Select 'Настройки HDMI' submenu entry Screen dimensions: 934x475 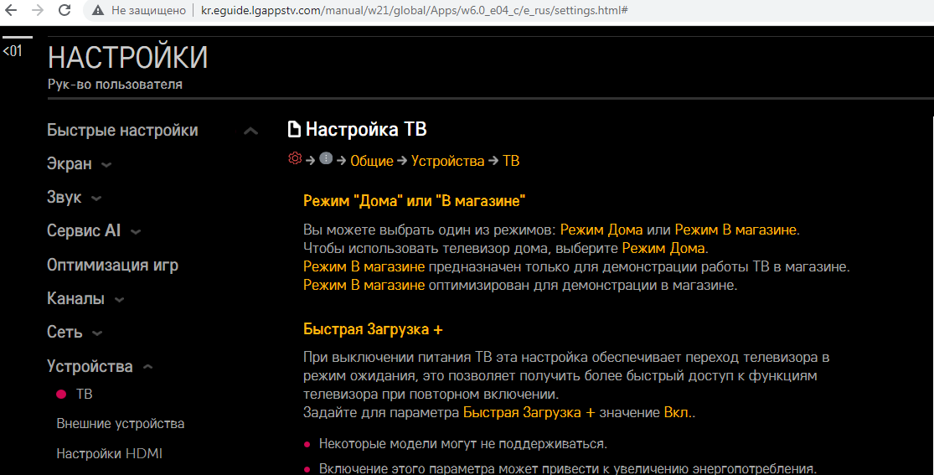[x=109, y=453]
